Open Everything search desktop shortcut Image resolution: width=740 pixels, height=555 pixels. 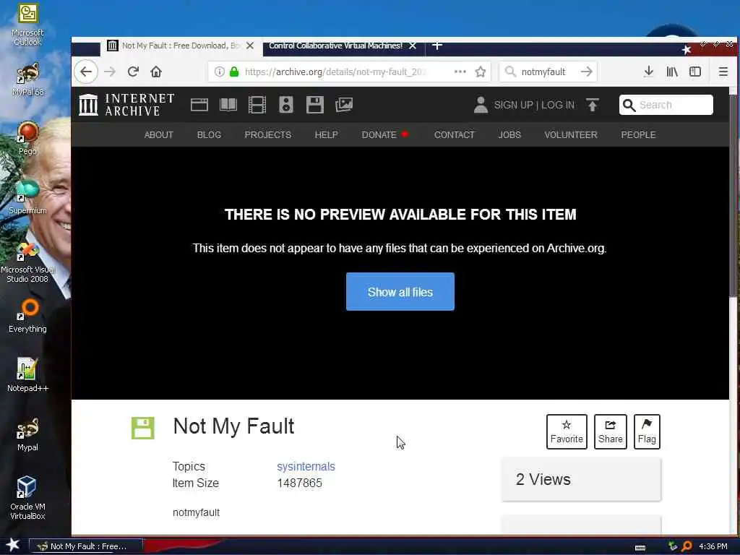coord(27,315)
